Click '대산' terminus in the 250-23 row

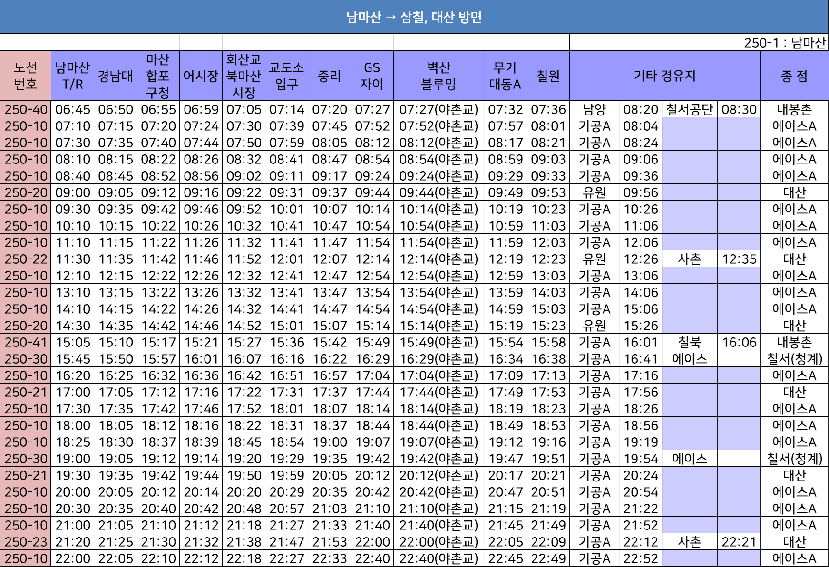coord(794,542)
